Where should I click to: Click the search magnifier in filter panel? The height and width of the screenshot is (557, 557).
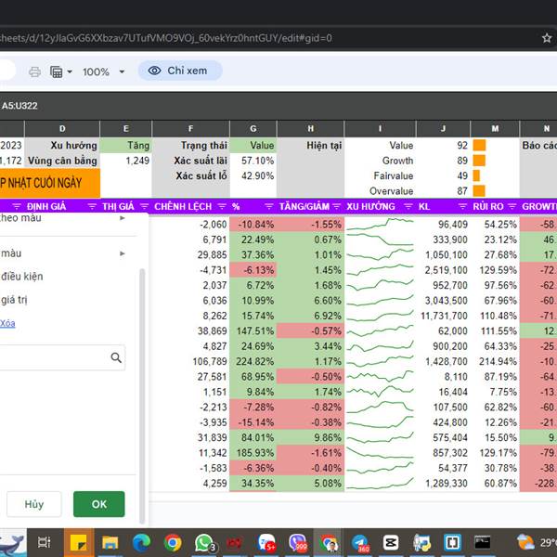click(x=116, y=357)
